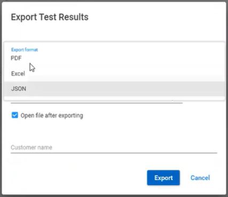Image resolution: width=228 pixels, height=197 pixels.
Task: Click empty space right of the JSON row
Action: pos(124,89)
